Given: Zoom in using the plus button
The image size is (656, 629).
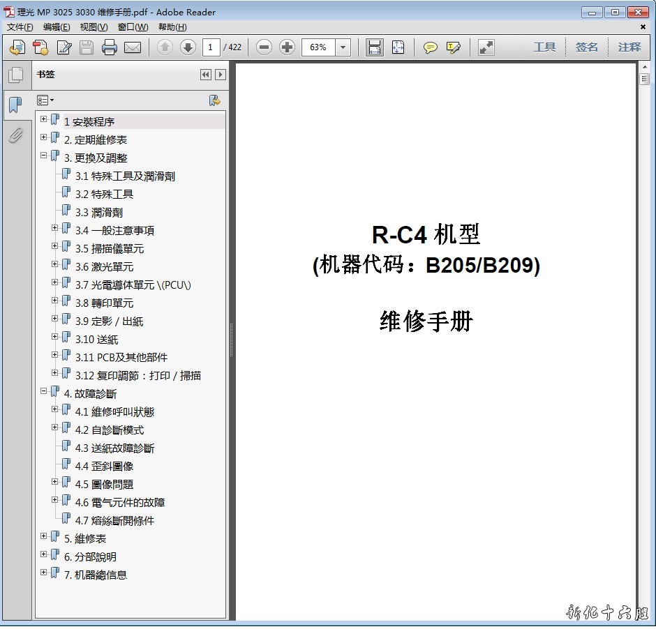Looking at the screenshot, I should (x=287, y=47).
